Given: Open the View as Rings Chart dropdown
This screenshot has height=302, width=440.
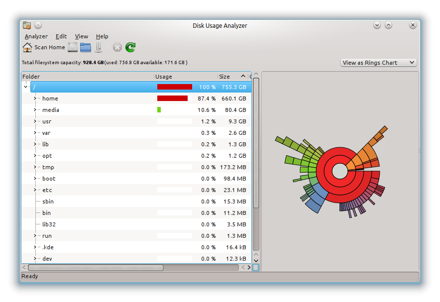Looking at the screenshot, I should pos(379,63).
